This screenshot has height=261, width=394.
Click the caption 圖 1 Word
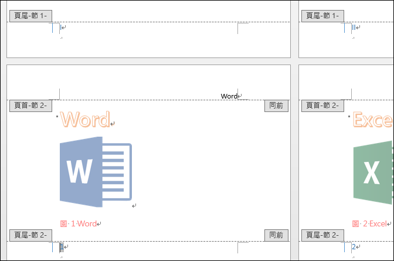coord(79,223)
